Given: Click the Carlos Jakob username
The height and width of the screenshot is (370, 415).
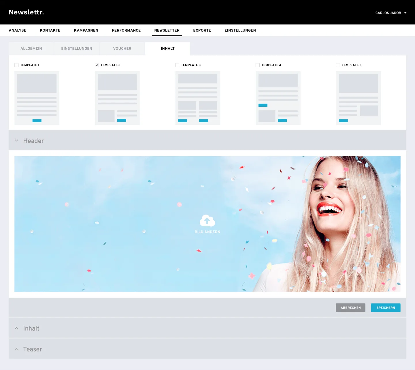Looking at the screenshot, I should click(x=388, y=13).
